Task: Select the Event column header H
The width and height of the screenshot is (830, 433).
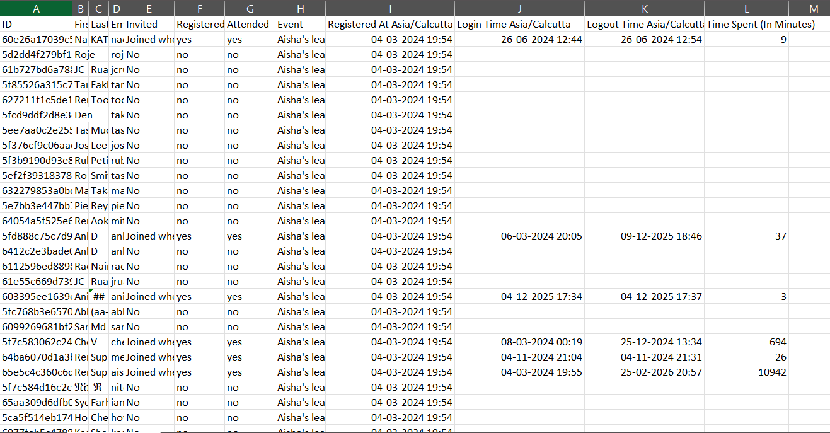Action: (x=301, y=9)
